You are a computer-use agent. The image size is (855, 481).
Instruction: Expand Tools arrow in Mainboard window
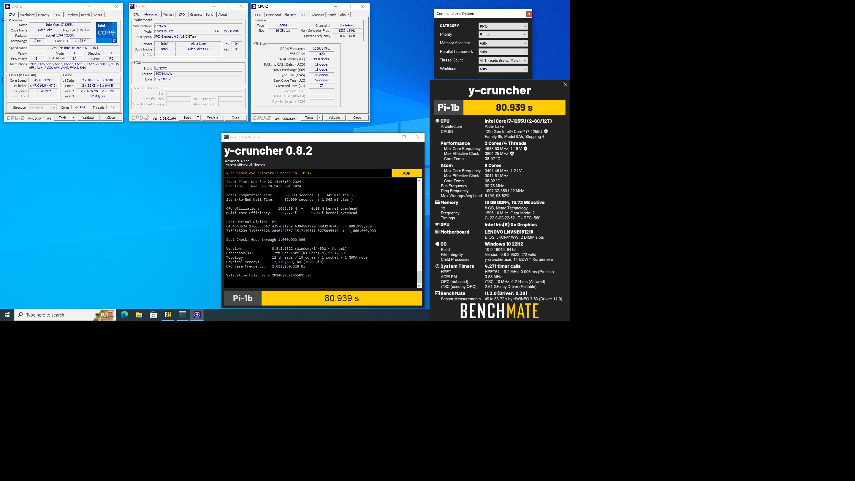[198, 117]
